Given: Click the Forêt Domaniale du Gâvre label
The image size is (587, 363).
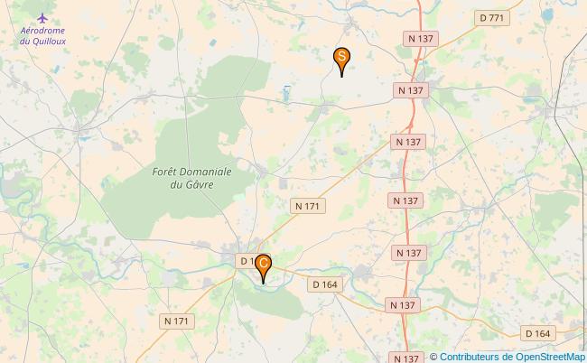Looking at the screenshot, I should [191, 178].
